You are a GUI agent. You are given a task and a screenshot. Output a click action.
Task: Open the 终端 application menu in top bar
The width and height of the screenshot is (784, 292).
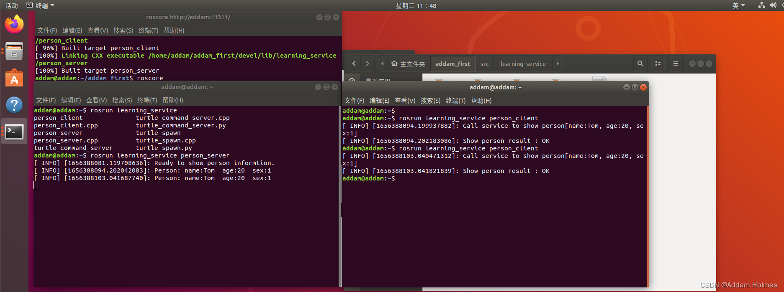(x=40, y=5)
